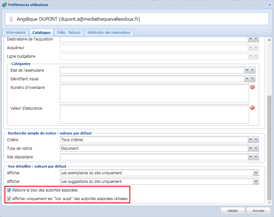Image resolution: width=274 pixels, height=217 pixels.
Task: Open the Ligne budgétaire dropdown
Action: click(x=250, y=56)
